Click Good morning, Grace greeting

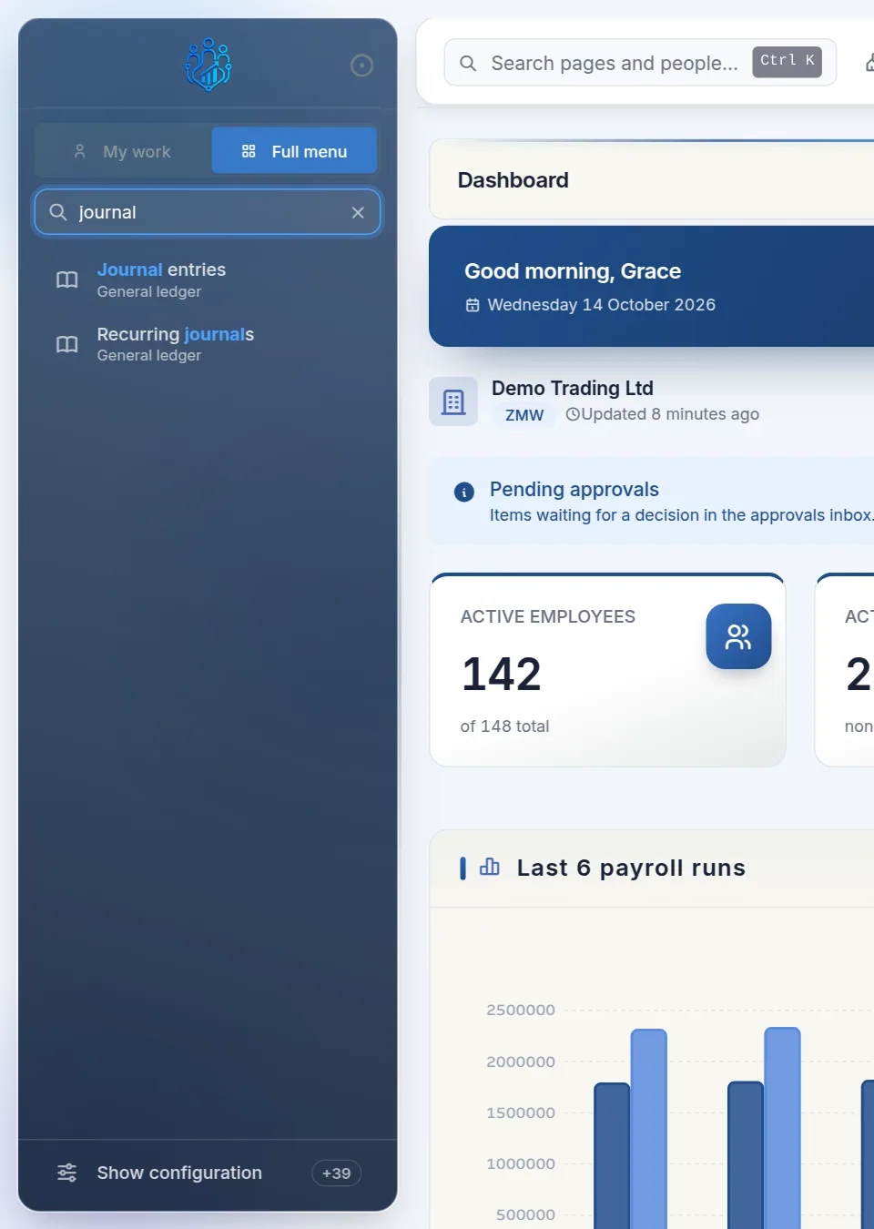(573, 271)
